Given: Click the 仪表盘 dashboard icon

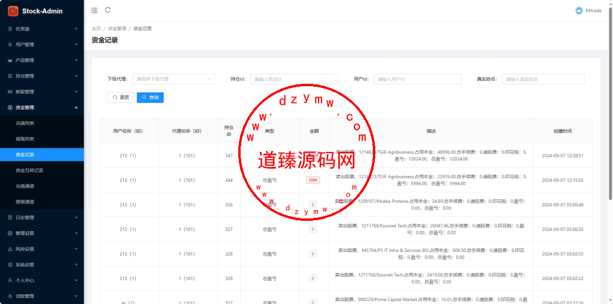Looking at the screenshot, I should tap(10, 29).
